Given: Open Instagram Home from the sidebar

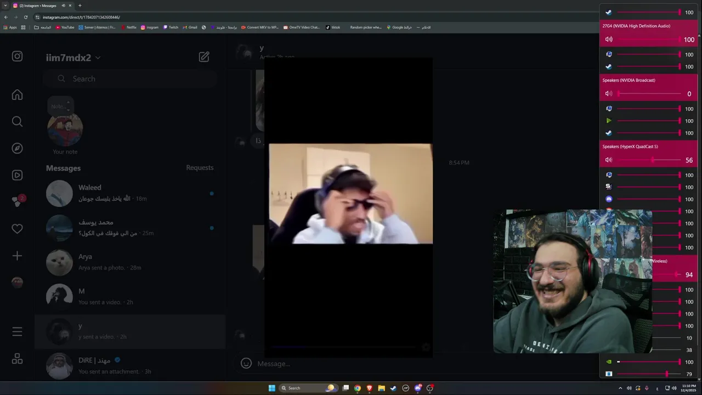Looking at the screenshot, I should (x=17, y=95).
